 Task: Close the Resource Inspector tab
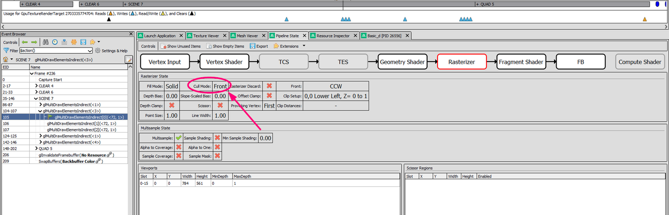pos(355,36)
